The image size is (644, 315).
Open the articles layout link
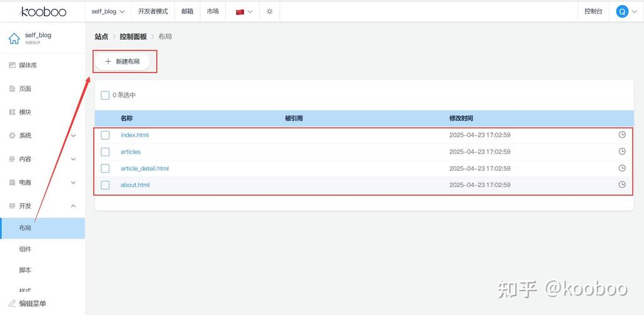[x=131, y=152]
